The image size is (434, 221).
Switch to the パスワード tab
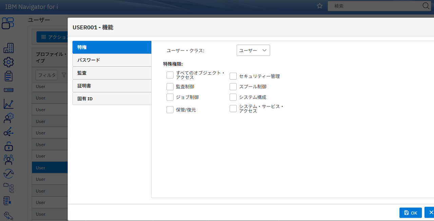coord(112,60)
